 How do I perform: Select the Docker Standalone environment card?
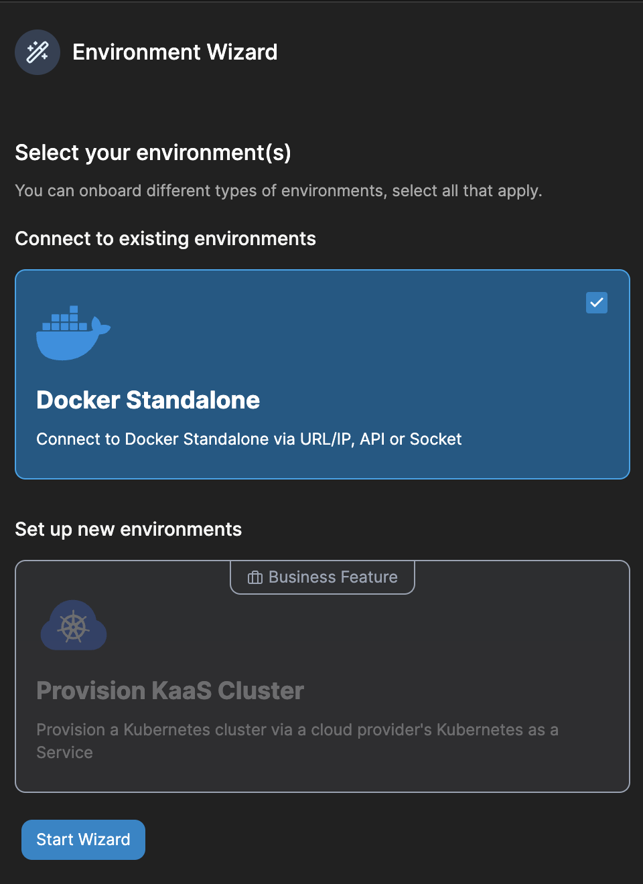click(322, 374)
